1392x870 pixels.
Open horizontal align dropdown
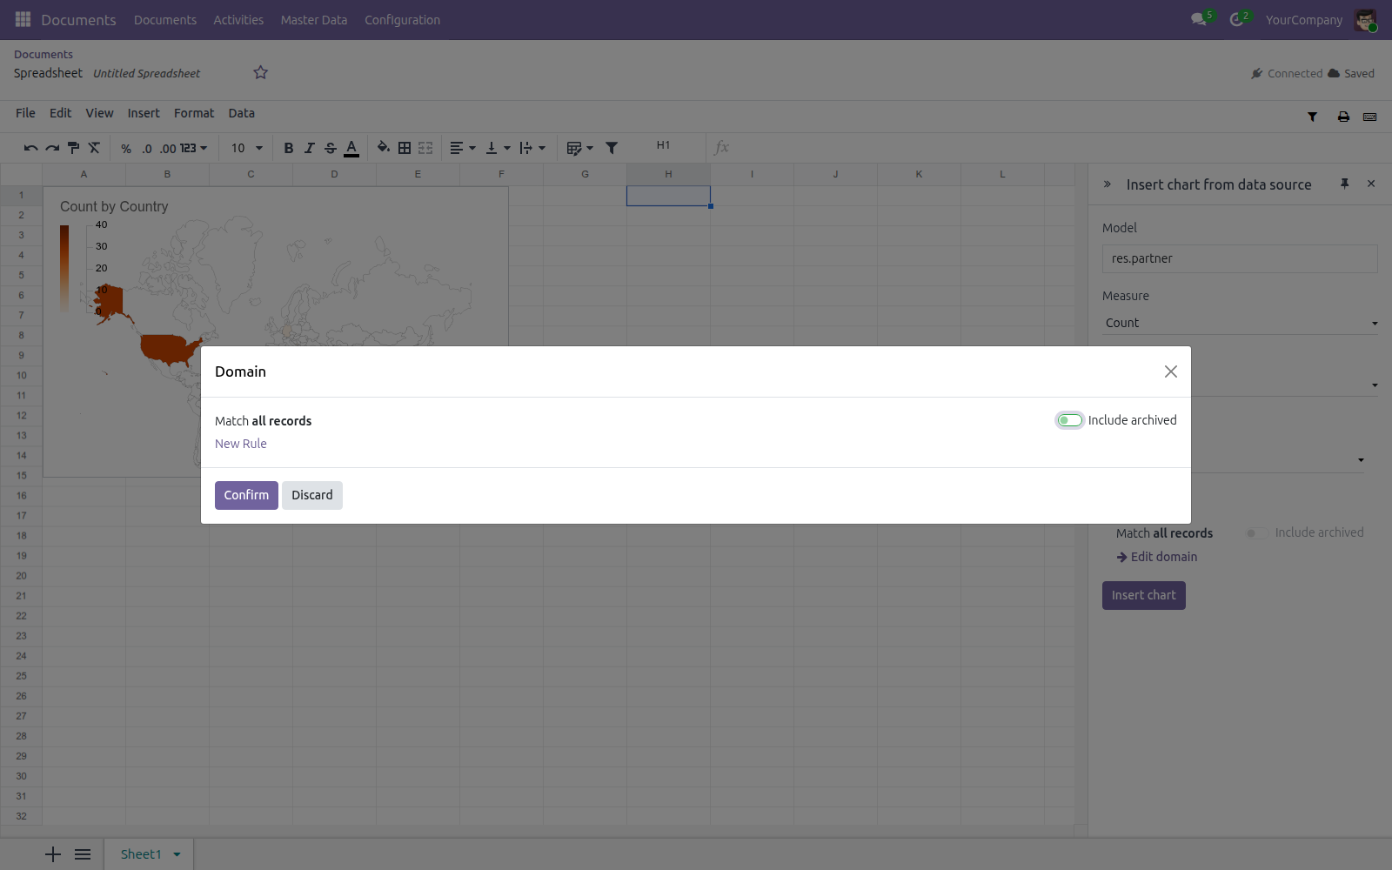click(462, 149)
